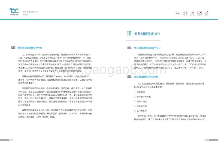Screen dimensions: 218x148
Task: Select the heading 什么是业务创建智能中心？
Action: (147, 48)
